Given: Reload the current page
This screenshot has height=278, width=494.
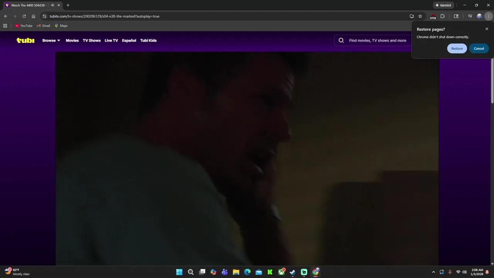Looking at the screenshot, I should pos(24,16).
